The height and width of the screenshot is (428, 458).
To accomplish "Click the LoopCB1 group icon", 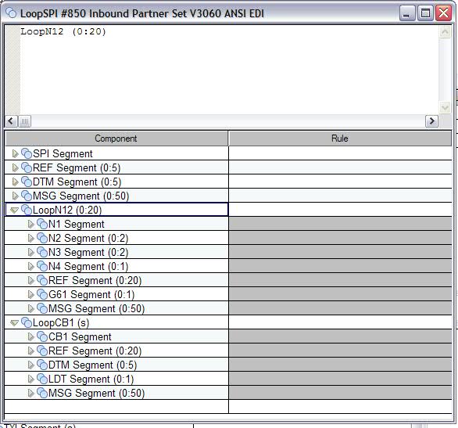I will [x=27, y=322].
